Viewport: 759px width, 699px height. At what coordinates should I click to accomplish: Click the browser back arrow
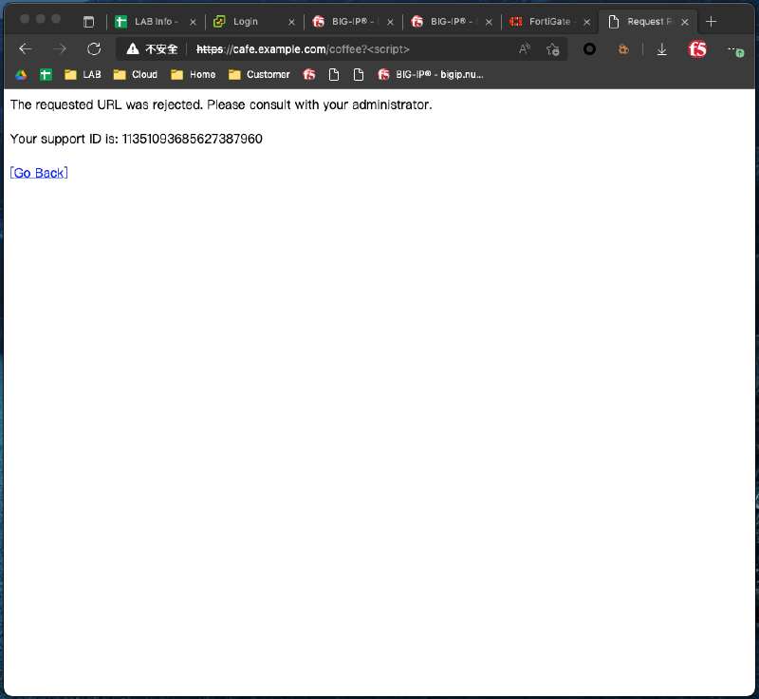coord(26,49)
